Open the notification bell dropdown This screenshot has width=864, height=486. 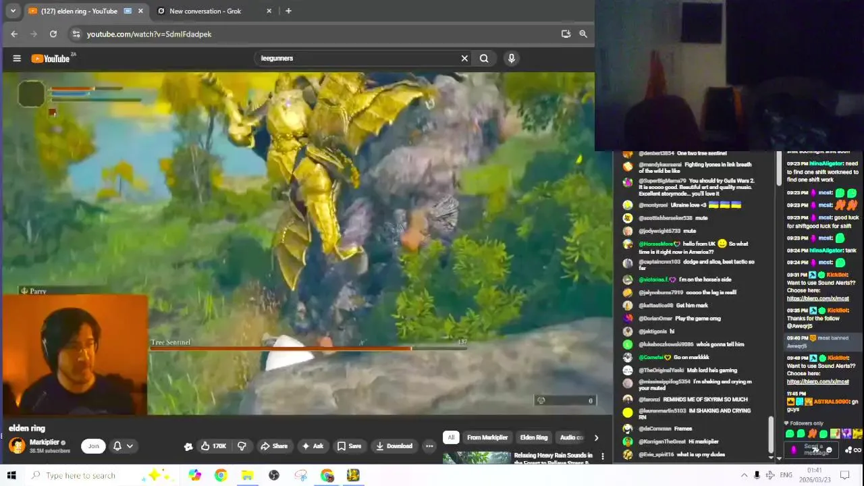click(x=123, y=446)
